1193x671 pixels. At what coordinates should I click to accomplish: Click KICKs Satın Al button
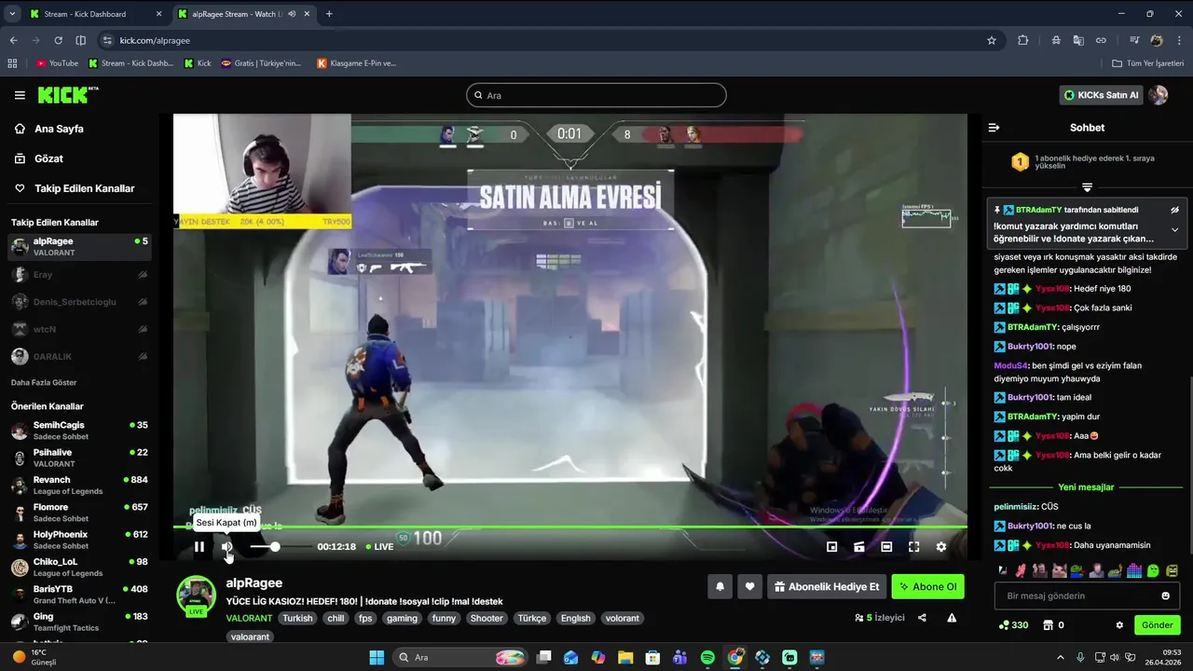(1102, 95)
